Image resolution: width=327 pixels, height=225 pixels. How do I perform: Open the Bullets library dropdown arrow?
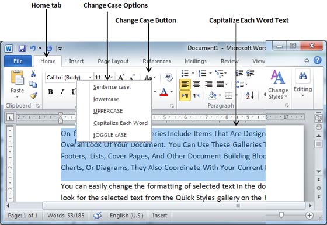(x=193, y=73)
